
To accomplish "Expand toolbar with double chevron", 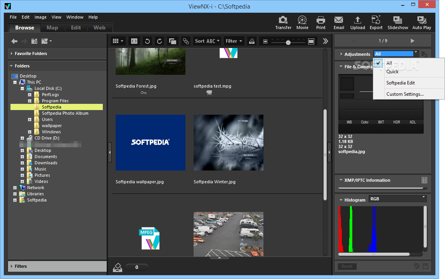I will 326,41.
